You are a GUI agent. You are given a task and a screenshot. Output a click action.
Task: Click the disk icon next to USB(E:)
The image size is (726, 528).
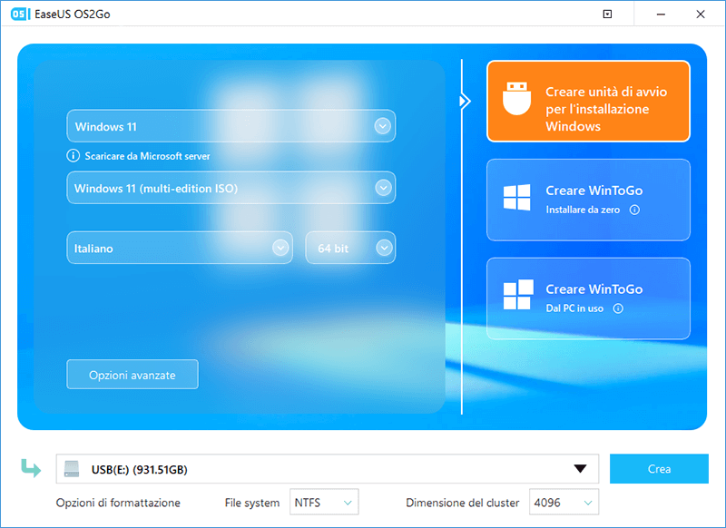click(x=72, y=469)
